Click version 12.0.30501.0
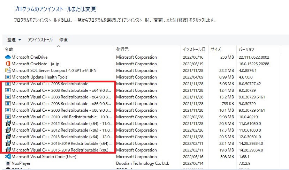 pos(250,137)
